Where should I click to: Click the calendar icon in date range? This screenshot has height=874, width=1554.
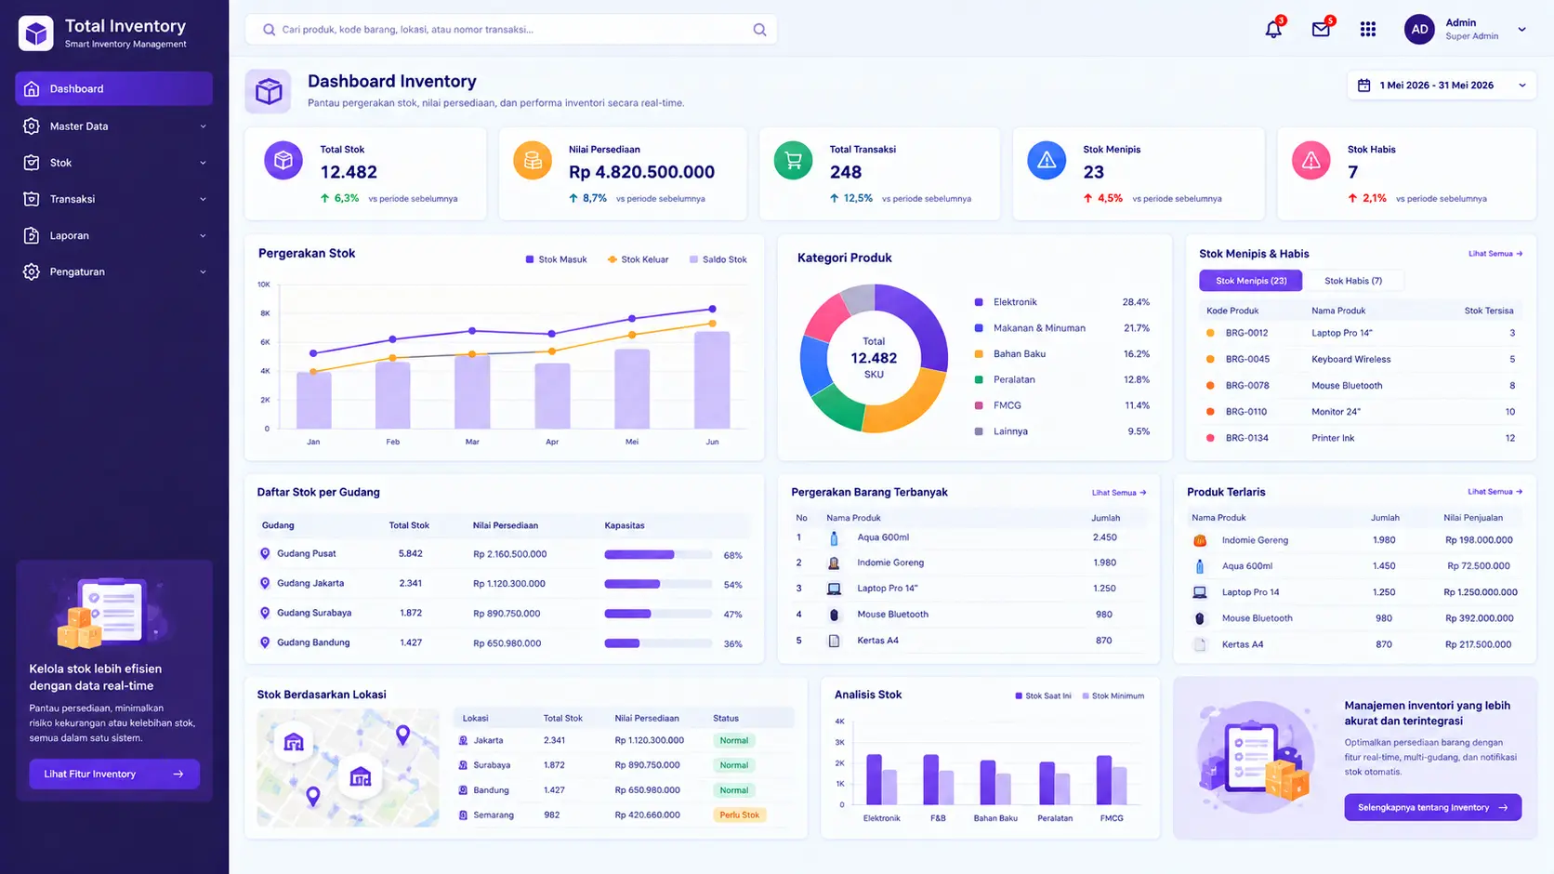pos(1364,86)
